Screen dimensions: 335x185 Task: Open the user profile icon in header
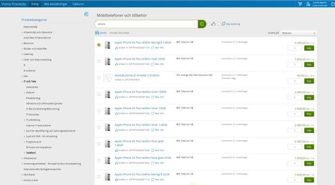(308, 4)
